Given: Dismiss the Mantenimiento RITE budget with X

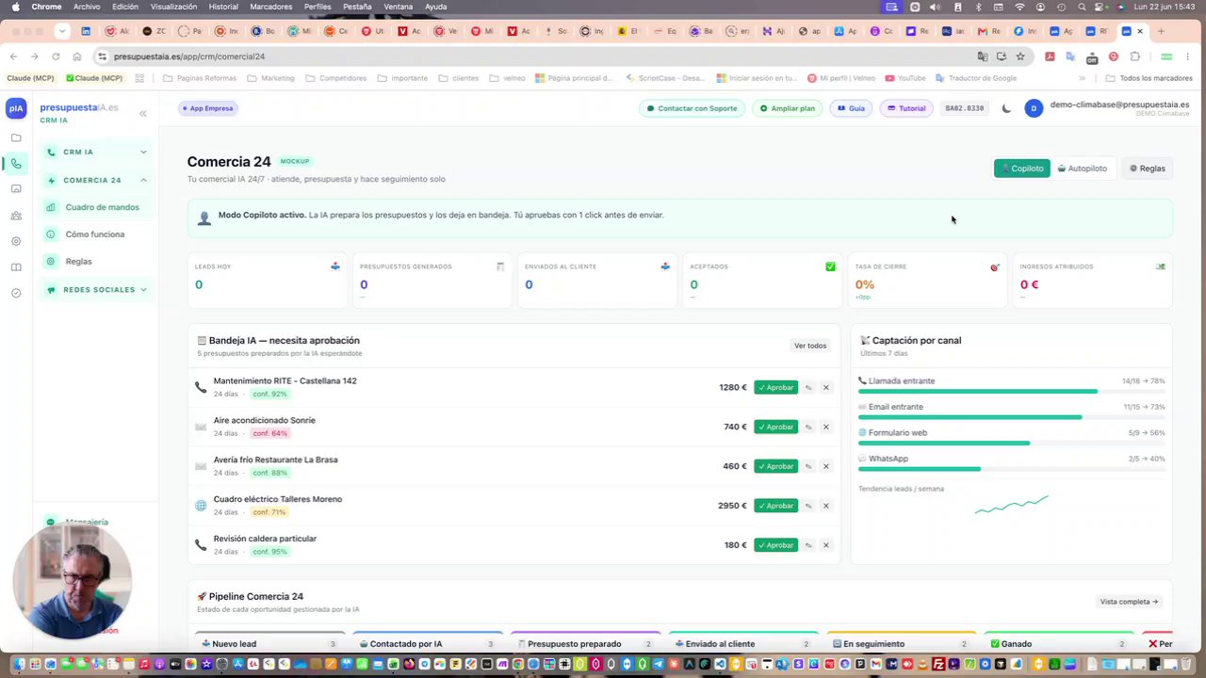Looking at the screenshot, I should pyautogui.click(x=826, y=388).
